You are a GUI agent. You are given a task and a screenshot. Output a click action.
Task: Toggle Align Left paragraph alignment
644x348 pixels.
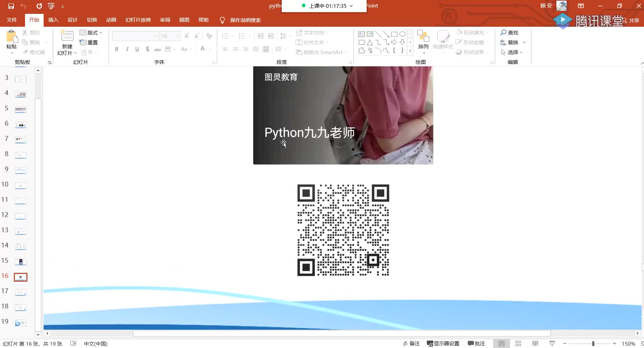tap(225, 49)
